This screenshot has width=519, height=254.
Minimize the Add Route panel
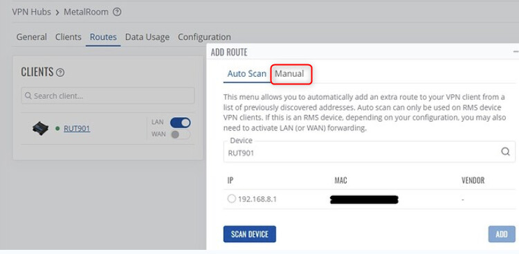pos(516,52)
